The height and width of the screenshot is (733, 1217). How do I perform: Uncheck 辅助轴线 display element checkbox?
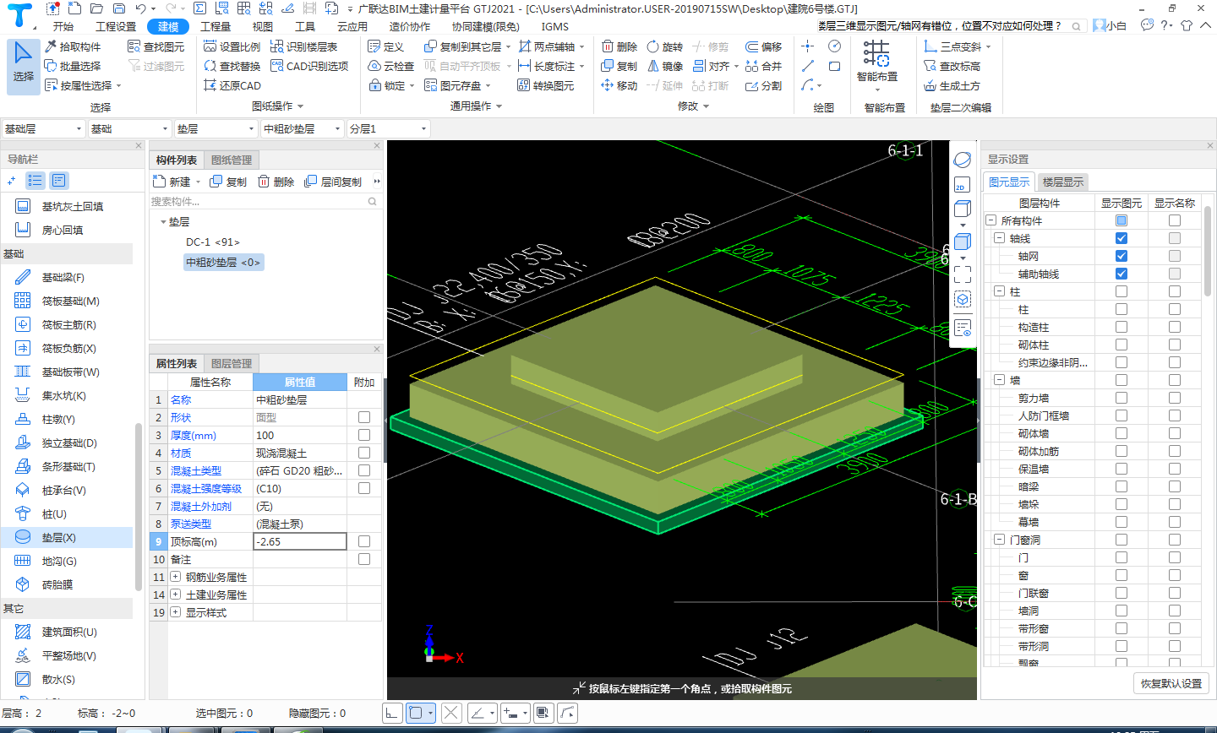[x=1121, y=274]
